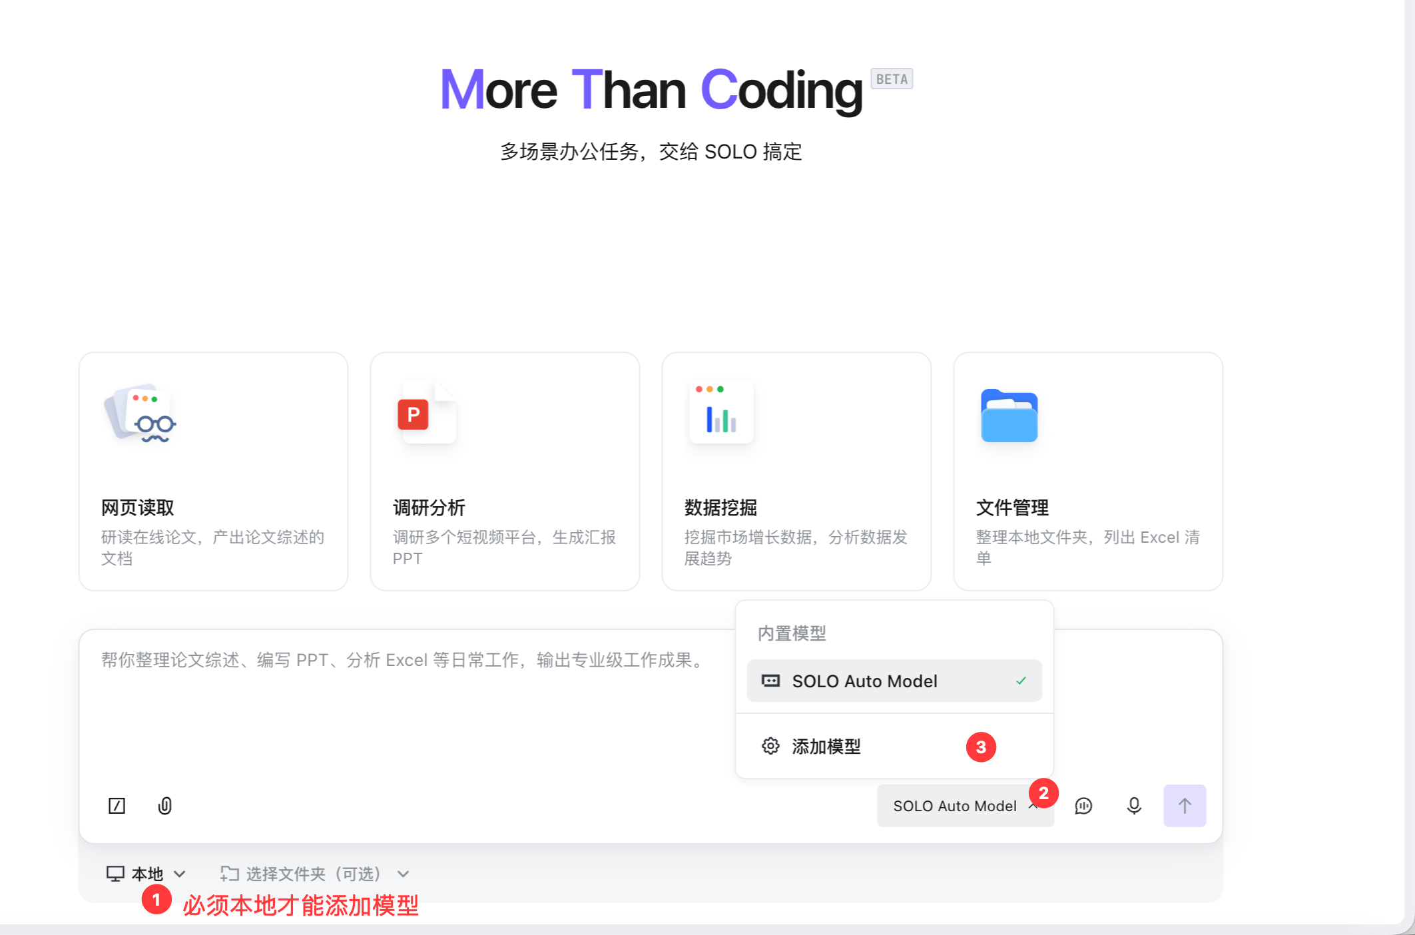Click the BETA badge beside the title
Image resolution: width=1415 pixels, height=935 pixels.
892,79
